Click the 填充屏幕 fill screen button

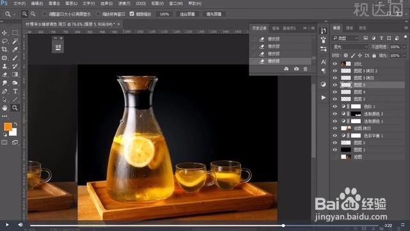(214, 14)
